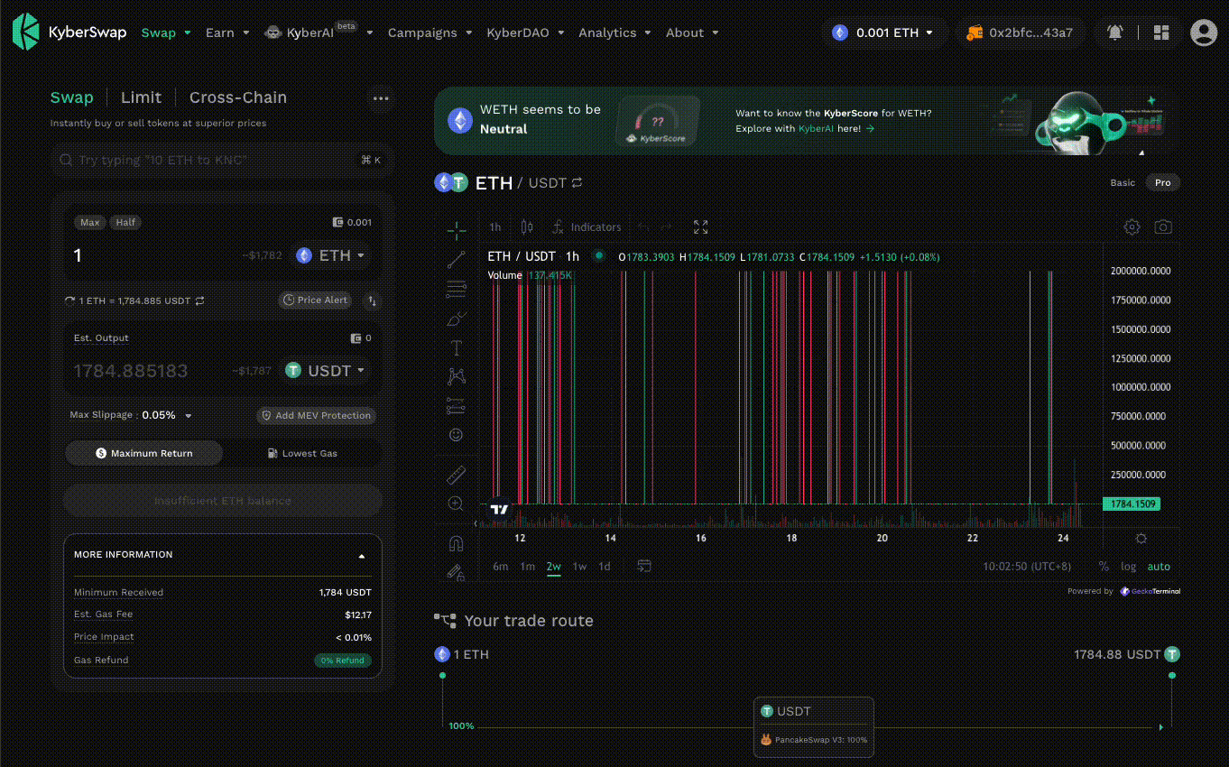Screen dimensions: 1229x767
Task: Select the Lowest Gas option
Action: click(302, 453)
